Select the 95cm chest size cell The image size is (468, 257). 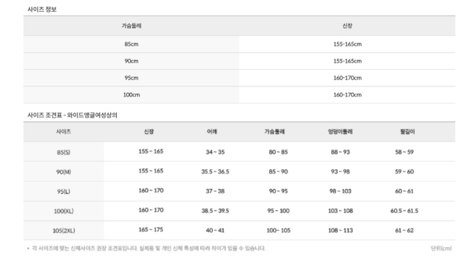point(132,78)
